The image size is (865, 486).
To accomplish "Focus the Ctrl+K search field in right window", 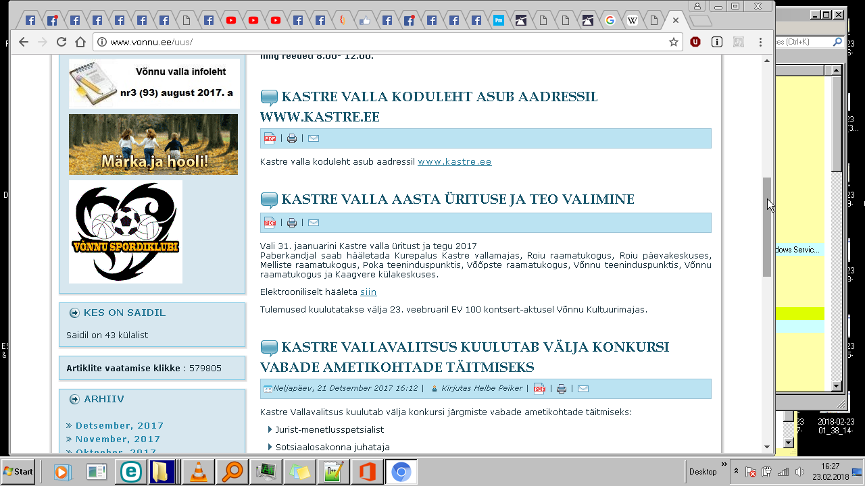I will click(804, 42).
